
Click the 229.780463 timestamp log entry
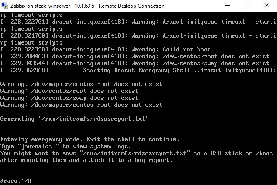[x=135, y=57]
